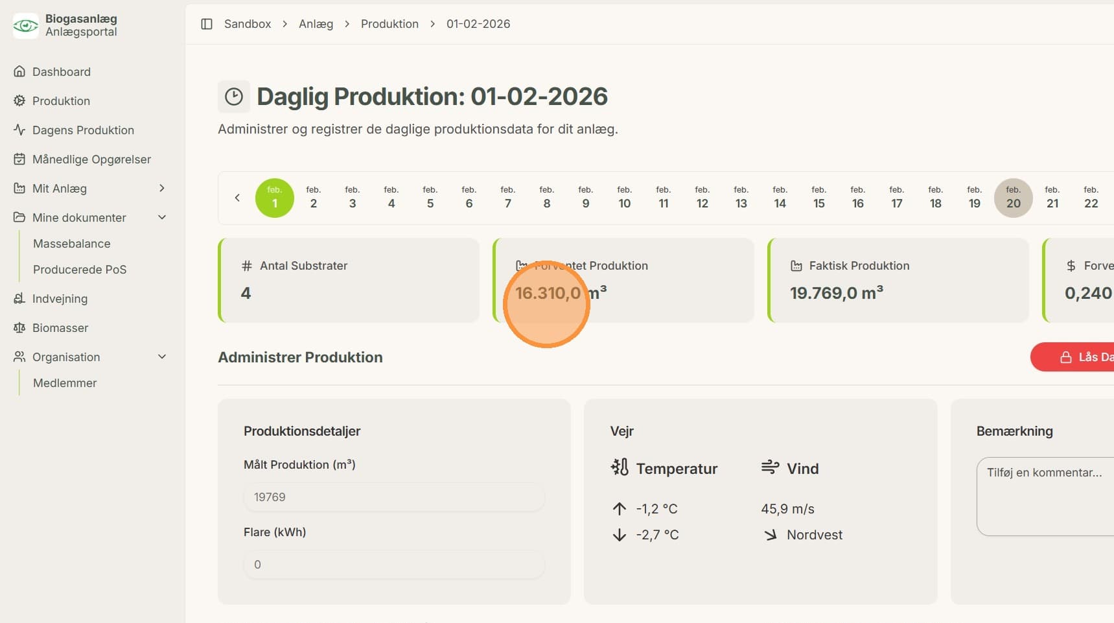The image size is (1114, 623).
Task: Select feb. 10 in date strip
Action: coord(625,198)
